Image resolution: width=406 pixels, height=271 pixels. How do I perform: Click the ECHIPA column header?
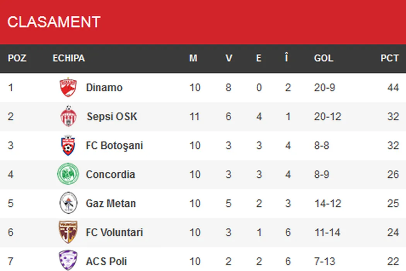pyautogui.click(x=68, y=58)
